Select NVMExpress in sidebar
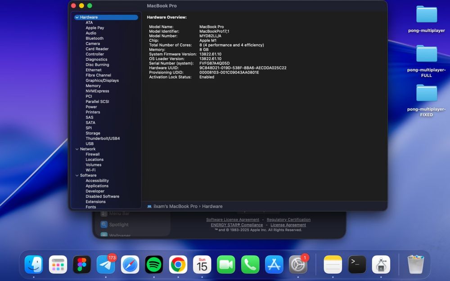450x281 pixels. click(x=97, y=91)
